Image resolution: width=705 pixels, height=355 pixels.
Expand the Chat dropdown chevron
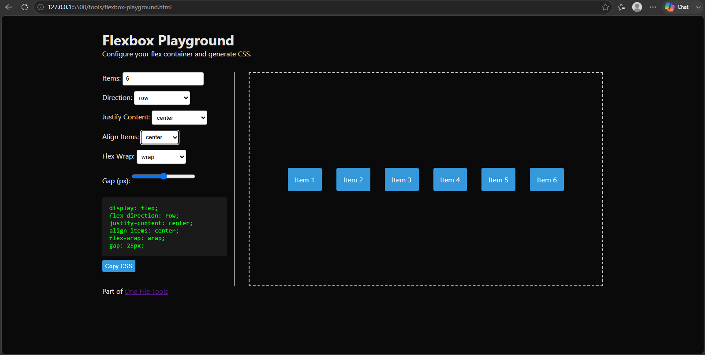pyautogui.click(x=698, y=7)
